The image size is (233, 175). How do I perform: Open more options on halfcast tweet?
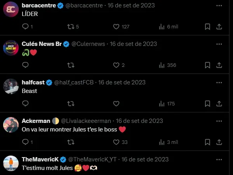click(x=219, y=82)
